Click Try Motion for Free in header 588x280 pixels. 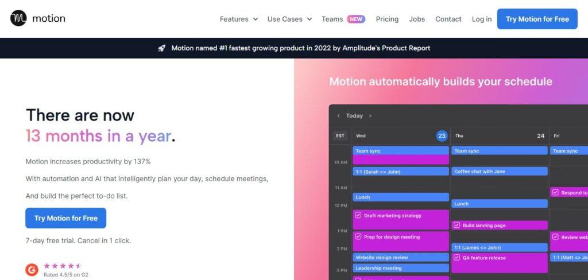[x=537, y=19]
